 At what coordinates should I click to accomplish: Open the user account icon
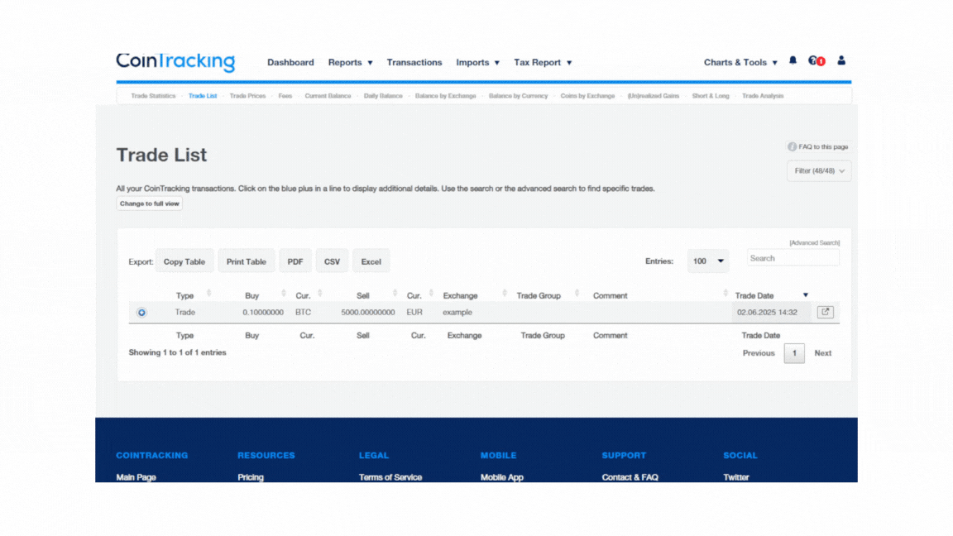(841, 60)
